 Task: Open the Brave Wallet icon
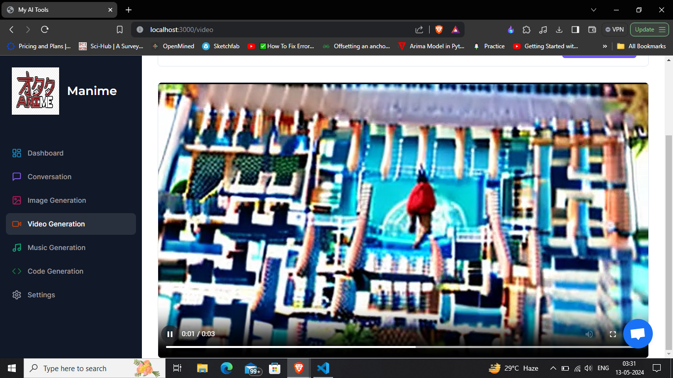click(x=592, y=30)
